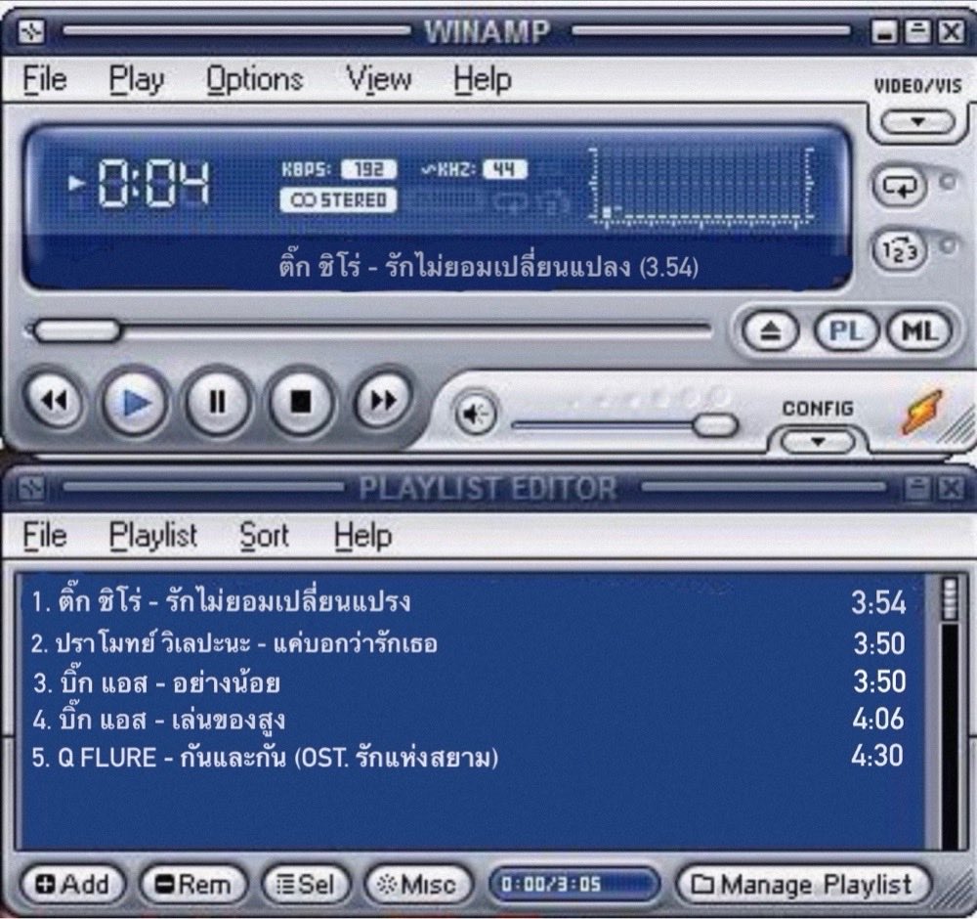Screen dimensions: 977x919
Task: Pause the current song
Action: 217,402
